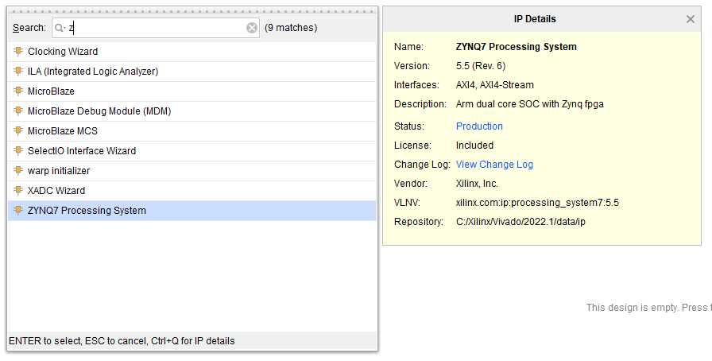Click the (9 matches) count label
Image resolution: width=712 pixels, height=361 pixels.
[291, 28]
